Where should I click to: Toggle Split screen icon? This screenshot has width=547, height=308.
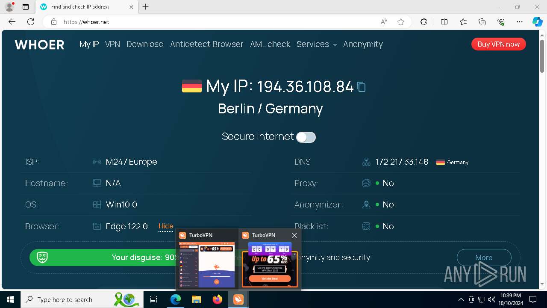(444, 22)
